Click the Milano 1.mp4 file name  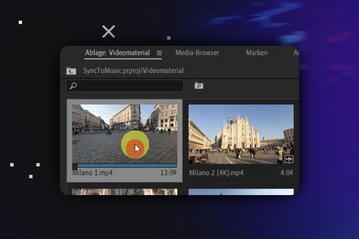click(x=92, y=173)
